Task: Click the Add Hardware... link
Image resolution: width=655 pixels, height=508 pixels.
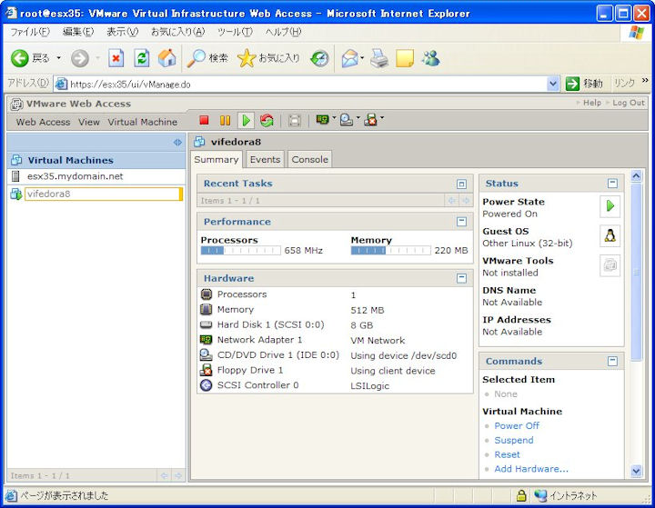Action: (531, 469)
